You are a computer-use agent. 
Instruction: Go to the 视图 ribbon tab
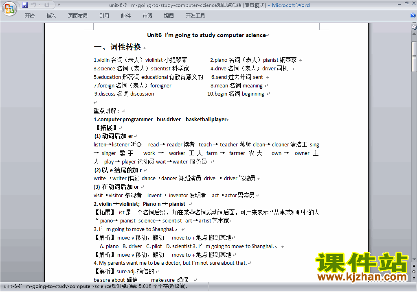point(169,16)
